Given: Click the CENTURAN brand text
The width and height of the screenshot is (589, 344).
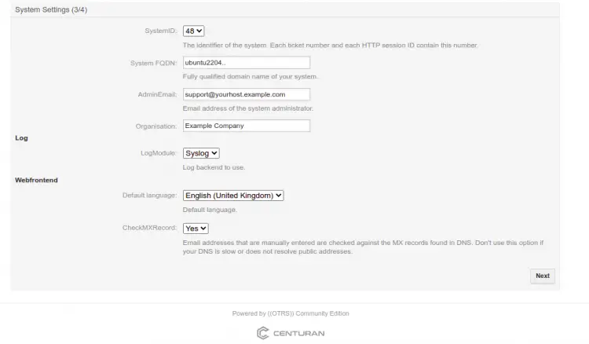Looking at the screenshot, I should point(298,333).
